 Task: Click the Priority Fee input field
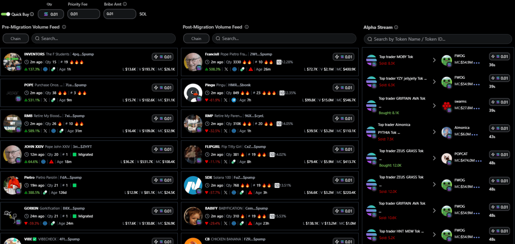84,14
